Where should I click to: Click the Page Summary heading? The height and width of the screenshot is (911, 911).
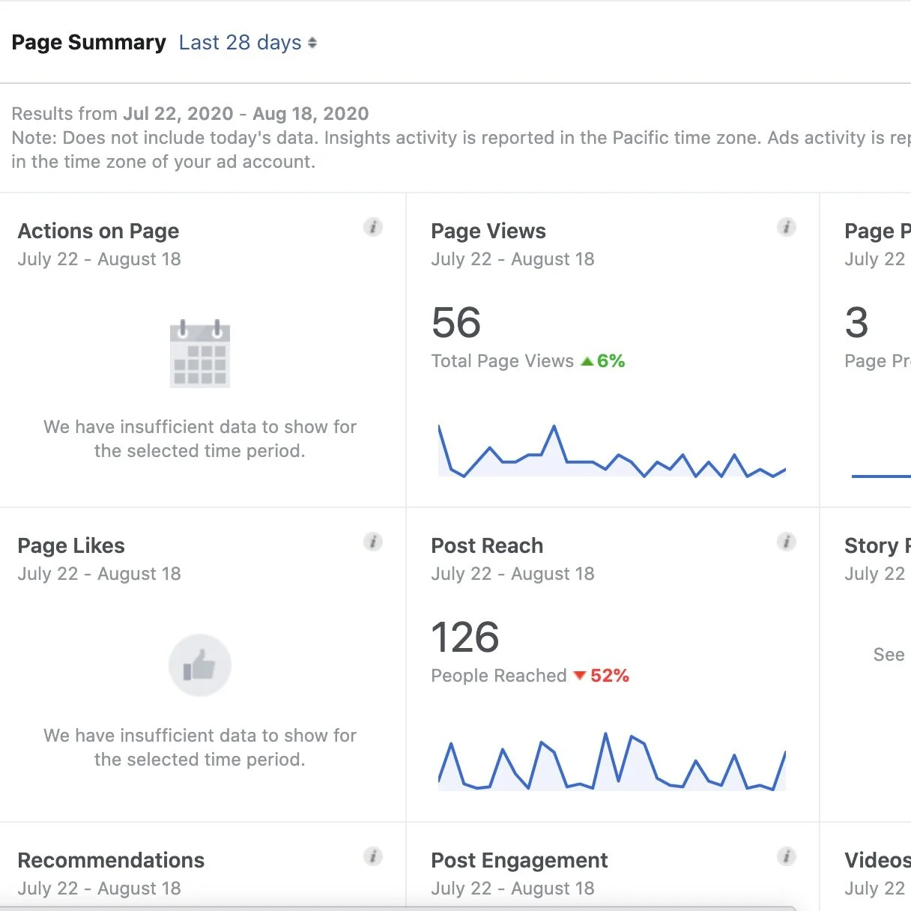(88, 43)
